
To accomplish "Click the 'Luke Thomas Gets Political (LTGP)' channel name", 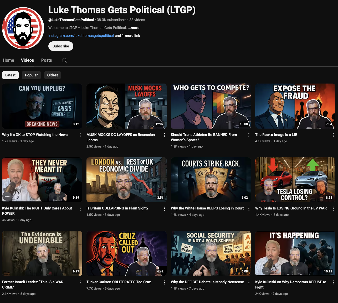I will (122, 10).
